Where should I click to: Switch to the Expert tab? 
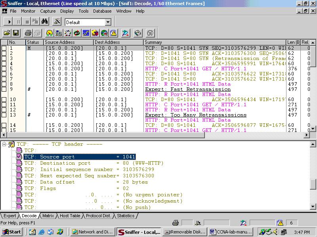10,216
